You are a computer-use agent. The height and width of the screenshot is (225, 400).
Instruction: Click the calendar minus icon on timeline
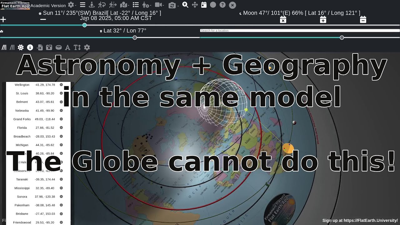[x=363, y=20]
